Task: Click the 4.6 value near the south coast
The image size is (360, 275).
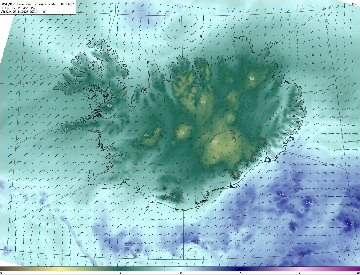Action: click(173, 197)
